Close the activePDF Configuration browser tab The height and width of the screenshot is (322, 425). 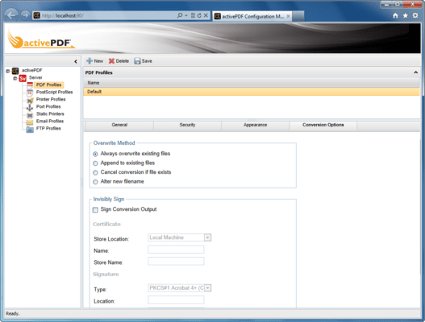[288, 16]
